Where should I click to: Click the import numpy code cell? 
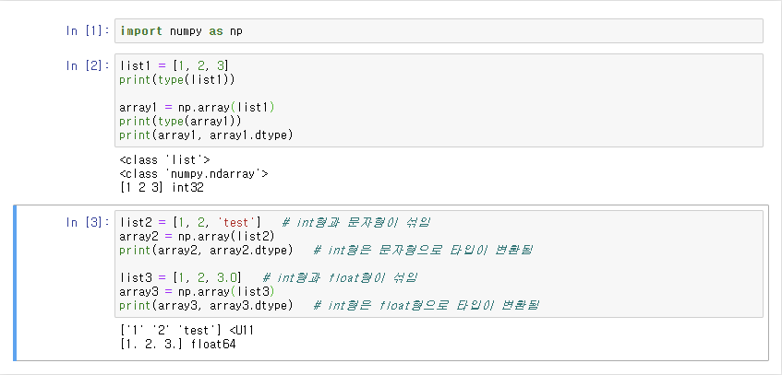(439, 31)
